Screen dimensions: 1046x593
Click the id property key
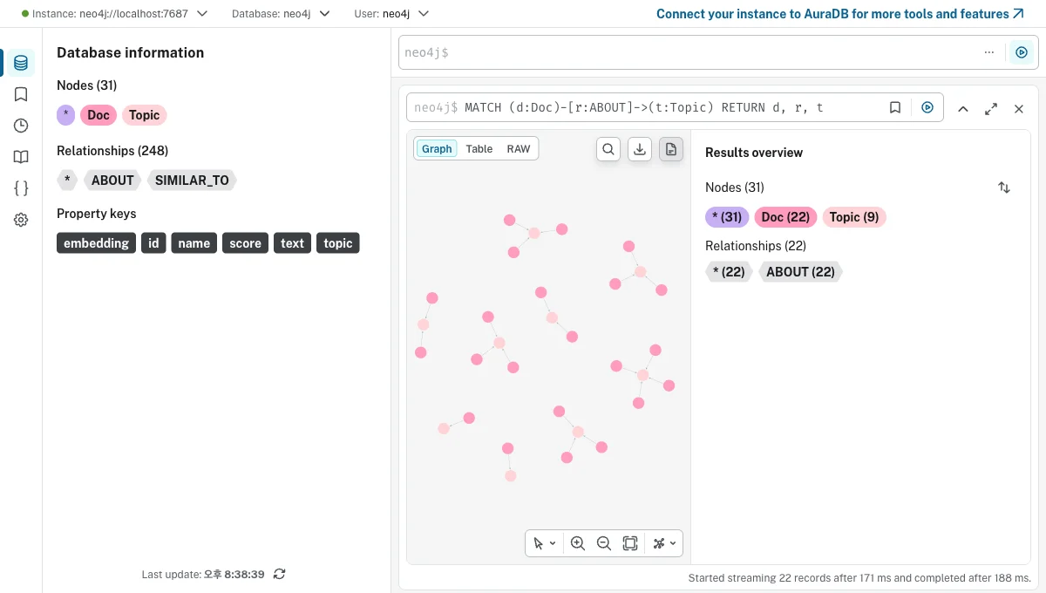153,243
